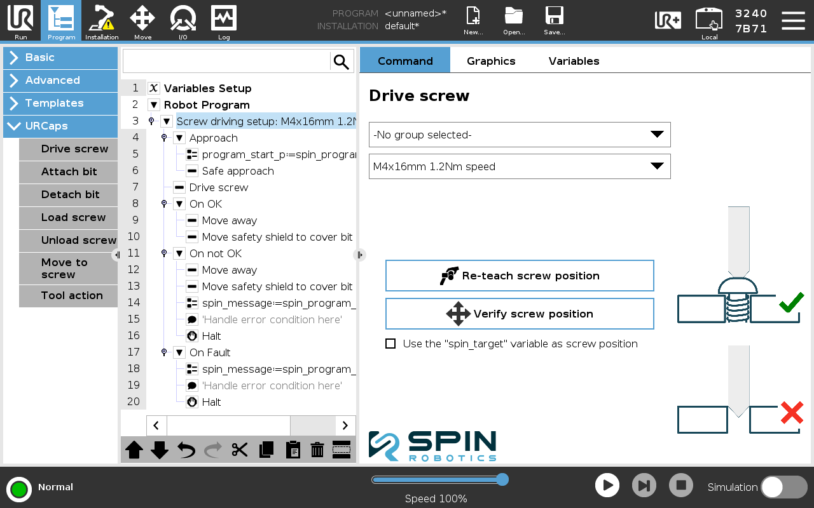Cut the selected program node with scissors

click(x=240, y=450)
